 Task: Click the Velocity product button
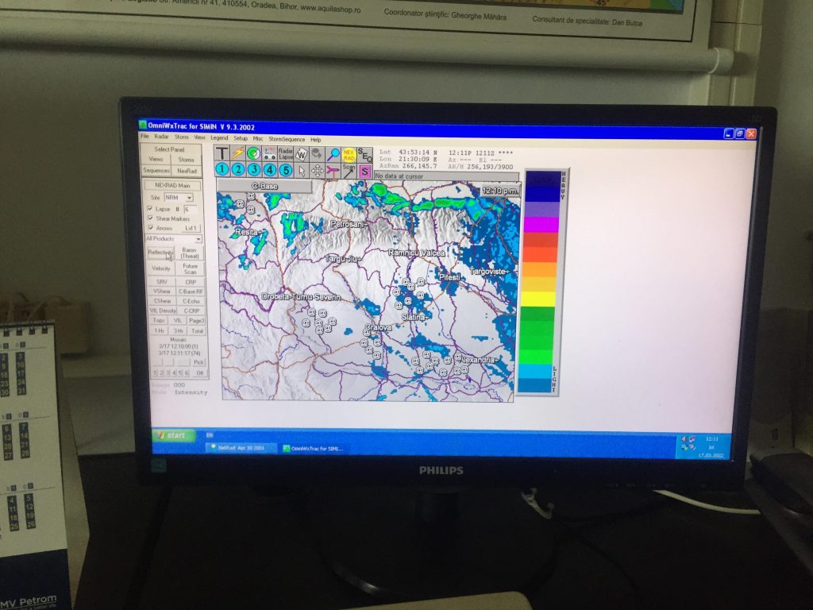[161, 268]
